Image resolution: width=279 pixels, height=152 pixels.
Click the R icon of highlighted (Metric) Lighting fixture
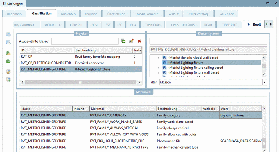click(164, 63)
